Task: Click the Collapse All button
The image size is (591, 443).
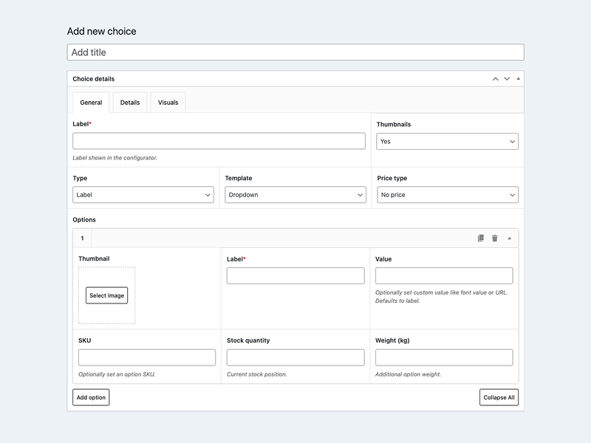Action: pos(500,397)
